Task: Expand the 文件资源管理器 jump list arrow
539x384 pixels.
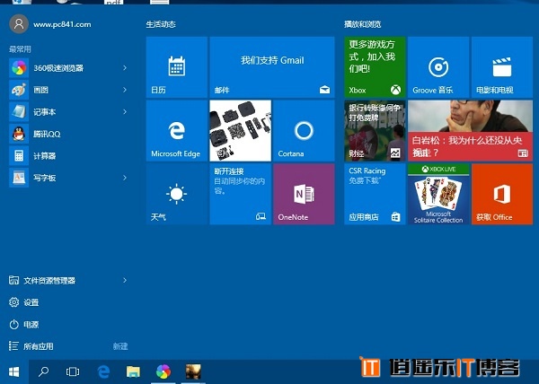Action: pyautogui.click(x=125, y=280)
